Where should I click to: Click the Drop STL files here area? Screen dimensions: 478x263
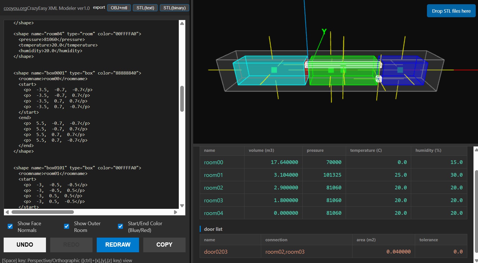(x=451, y=11)
